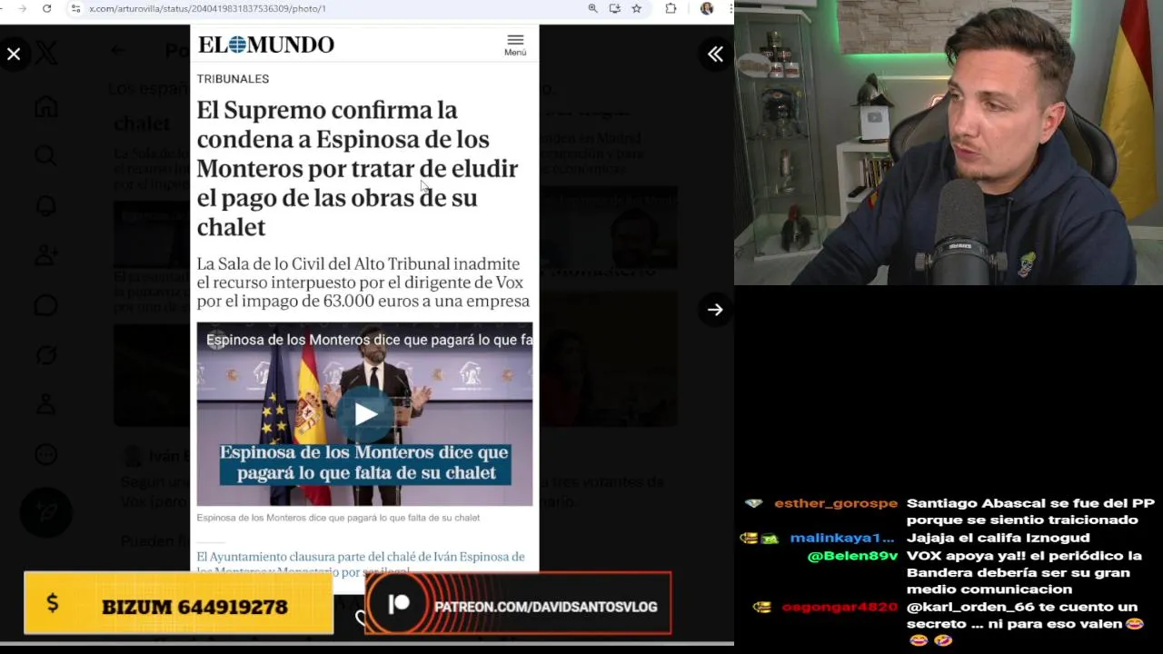Screen dimensions: 1163x654
Task: Open X chat messages icon in sidebar
Action: pos(46,306)
